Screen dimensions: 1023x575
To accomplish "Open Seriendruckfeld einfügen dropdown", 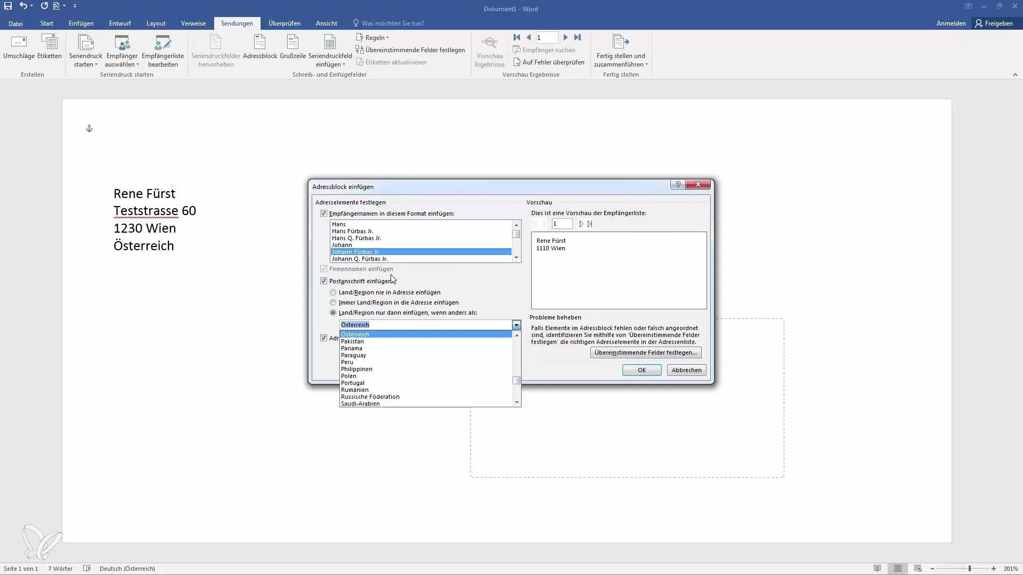I will click(330, 51).
